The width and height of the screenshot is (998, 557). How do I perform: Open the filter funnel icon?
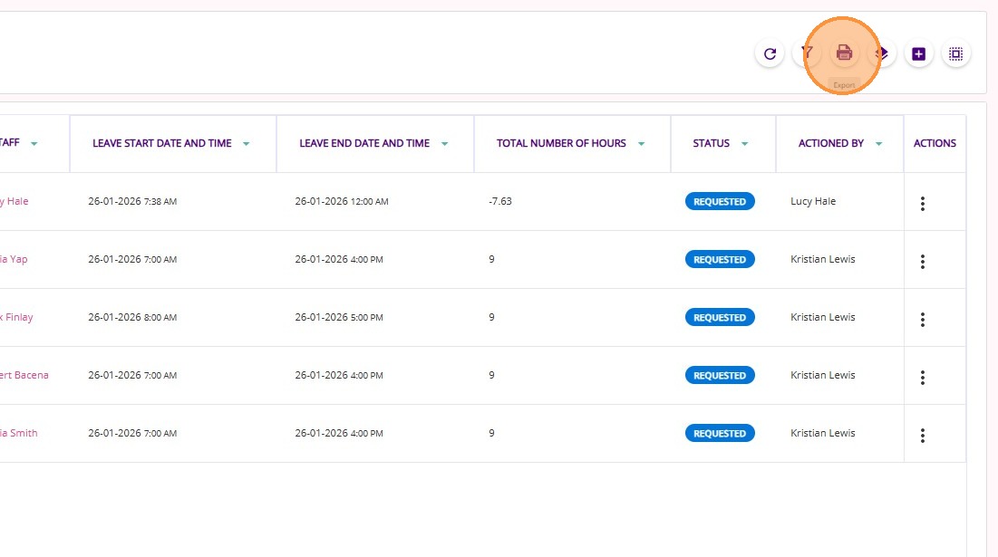pyautogui.click(x=807, y=54)
